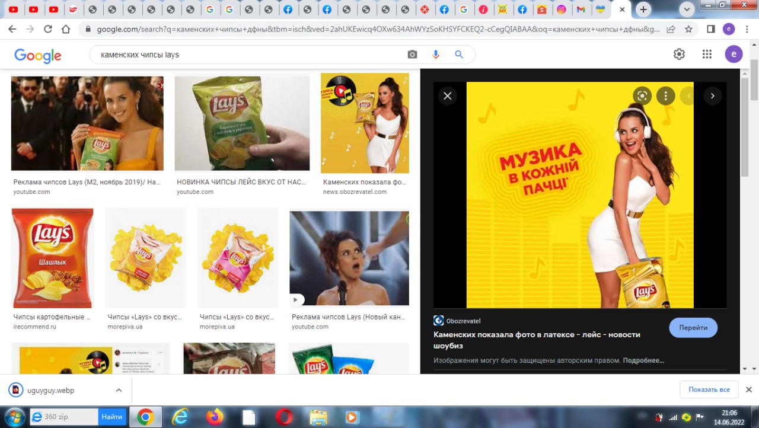Click the irecommend.ru source text
The width and height of the screenshot is (759, 428).
pos(34,327)
